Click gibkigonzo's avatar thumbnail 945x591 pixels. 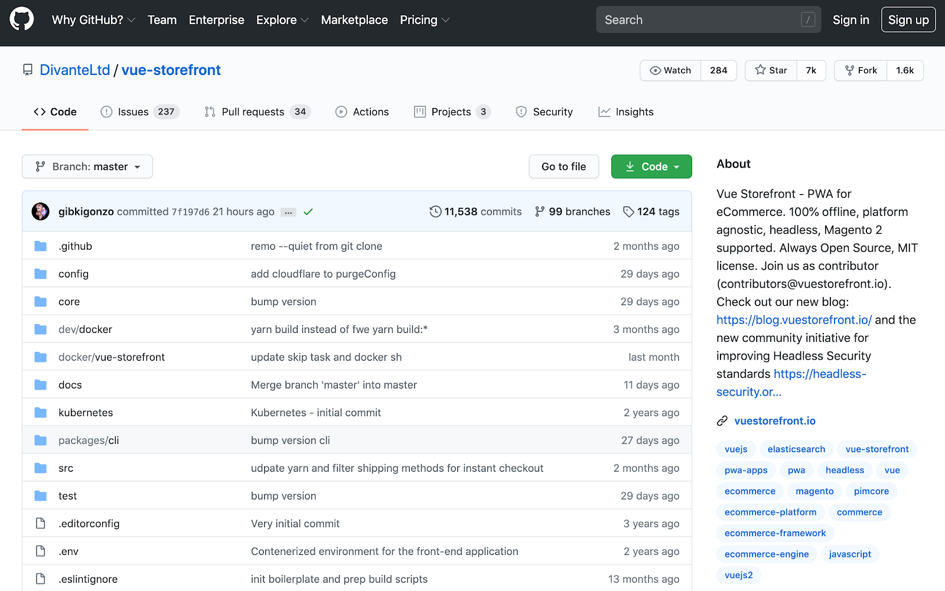click(x=41, y=211)
